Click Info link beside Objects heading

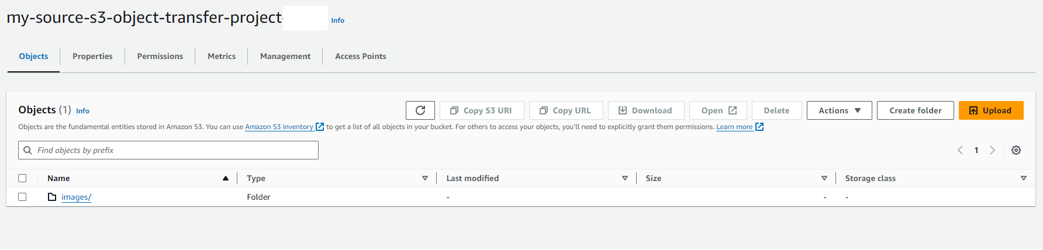(x=83, y=111)
